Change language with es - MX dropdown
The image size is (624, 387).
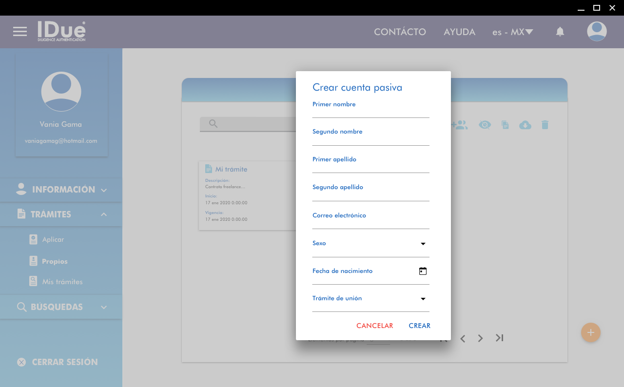click(512, 32)
